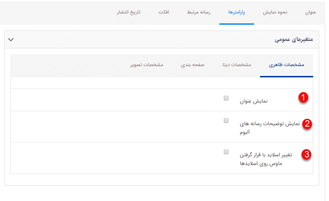Open the 'مشخصات دیتا' sub-tab

pos(237,65)
